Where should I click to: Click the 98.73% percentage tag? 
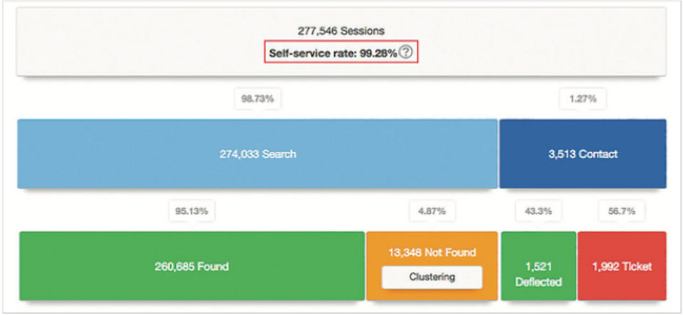258,100
